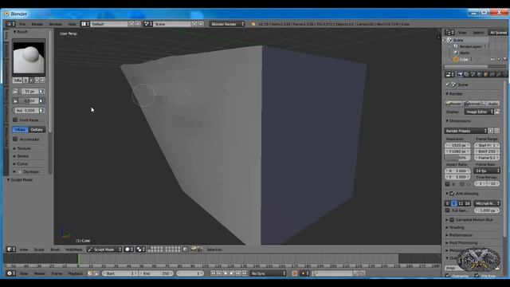
Task: Add a new screen layout
Action: coord(131,24)
